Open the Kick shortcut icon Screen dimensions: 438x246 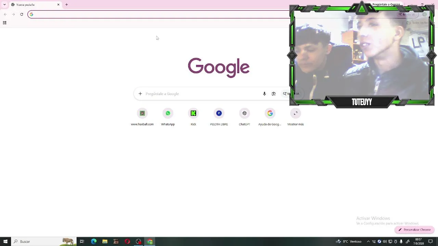(193, 113)
